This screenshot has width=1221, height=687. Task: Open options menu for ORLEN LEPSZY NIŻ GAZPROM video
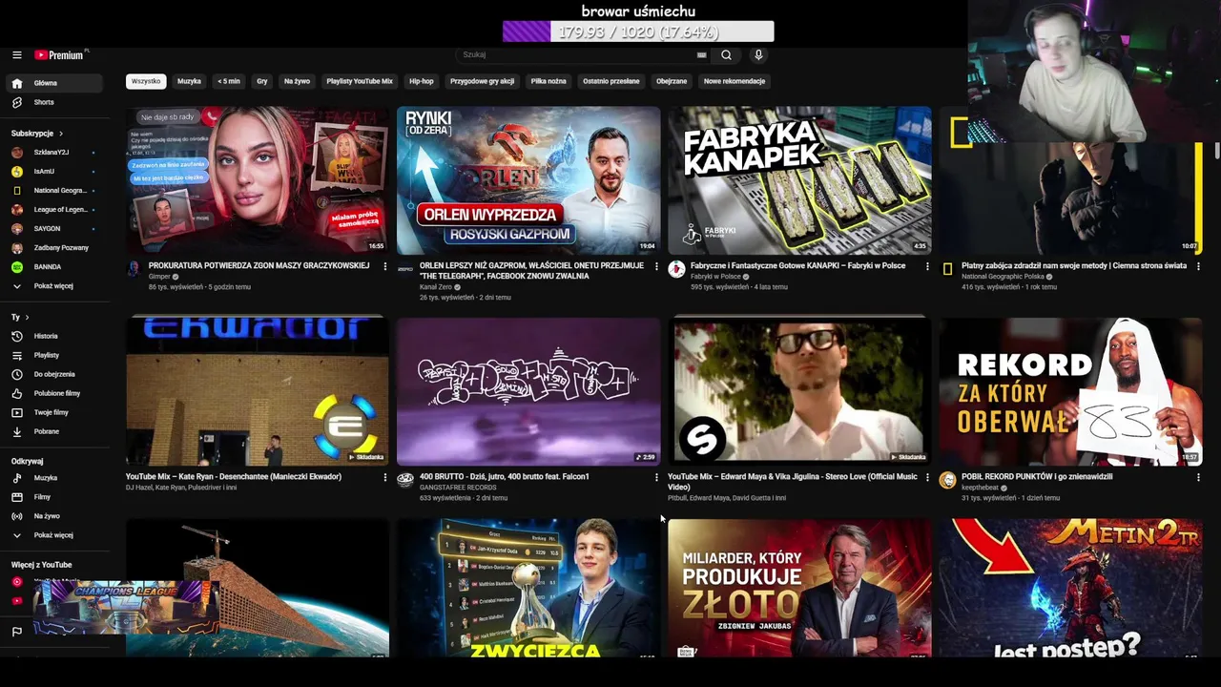[x=656, y=266]
